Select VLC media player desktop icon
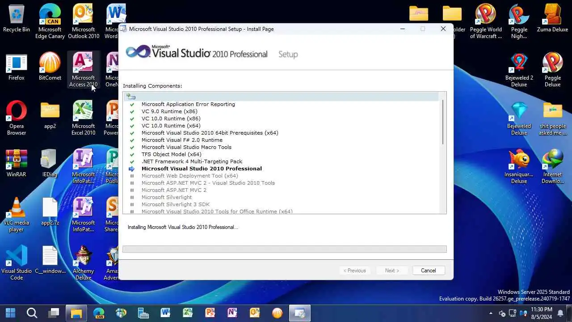The height and width of the screenshot is (322, 572). [17, 215]
